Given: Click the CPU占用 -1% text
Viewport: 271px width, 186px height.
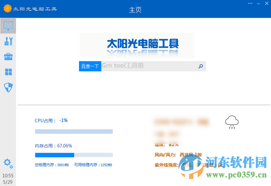Looking at the screenshot, I should pyautogui.click(x=51, y=121).
